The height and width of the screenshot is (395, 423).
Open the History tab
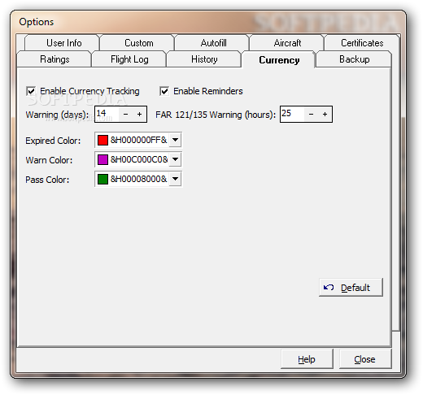pos(204,59)
